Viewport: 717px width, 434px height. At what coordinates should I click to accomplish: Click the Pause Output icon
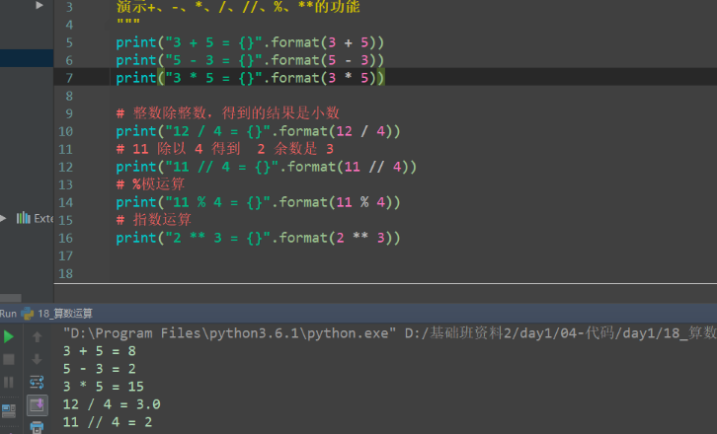(9, 382)
